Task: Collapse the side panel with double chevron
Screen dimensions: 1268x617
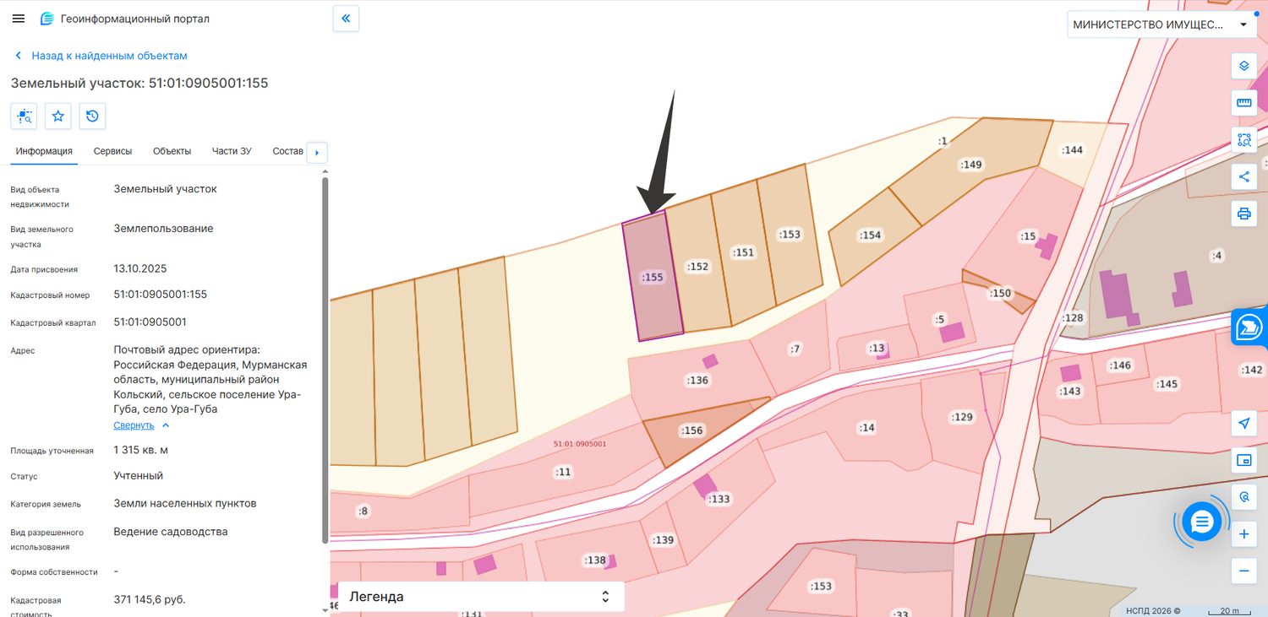Action: click(347, 19)
